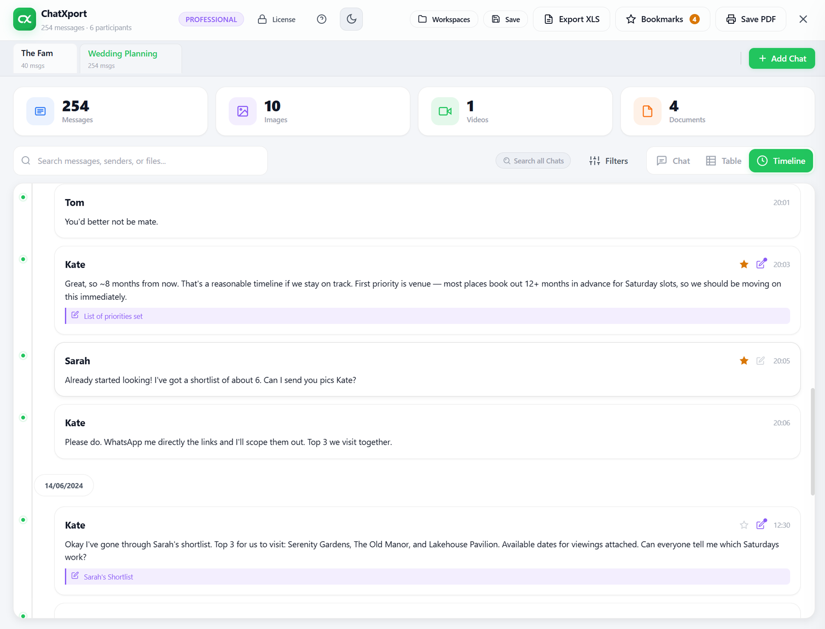Click the 14/06/2024 date marker
Screen dimensions: 825x629
coord(64,485)
